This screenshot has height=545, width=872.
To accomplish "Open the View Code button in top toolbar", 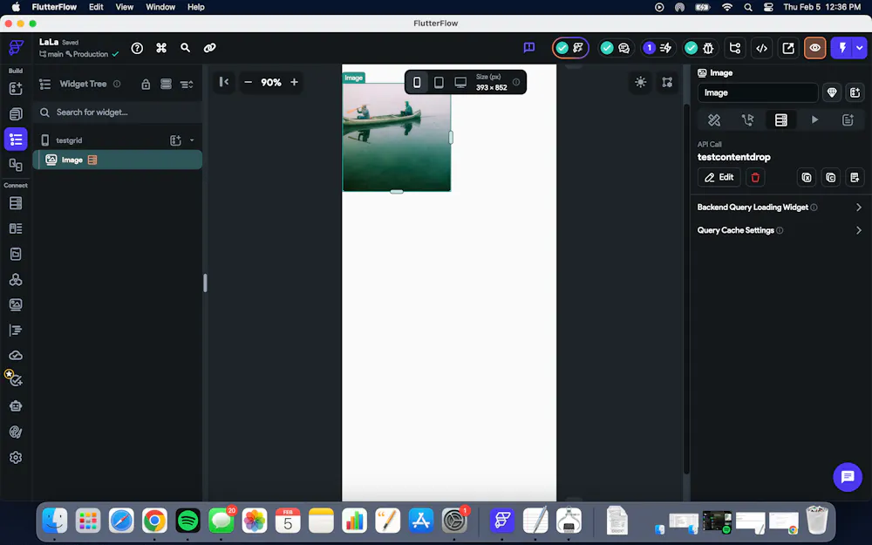I will [x=761, y=48].
